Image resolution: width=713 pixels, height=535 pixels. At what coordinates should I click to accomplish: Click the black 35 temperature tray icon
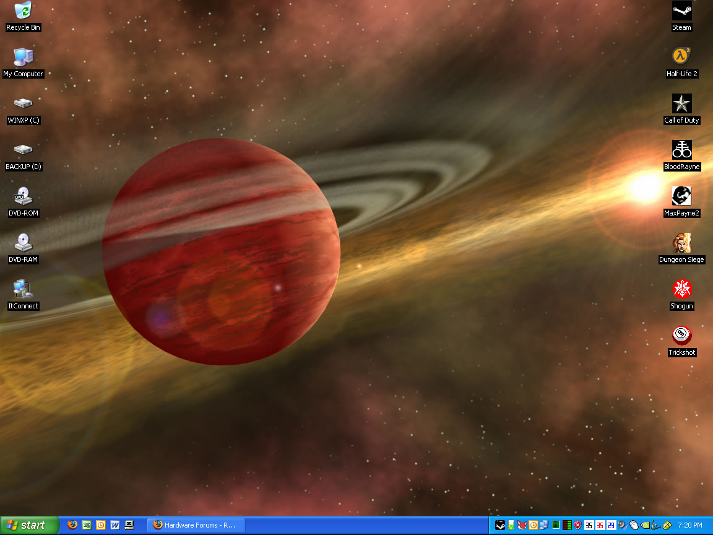tap(589, 526)
